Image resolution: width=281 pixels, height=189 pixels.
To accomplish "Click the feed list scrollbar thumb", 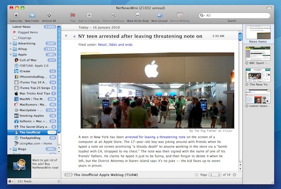I will (59, 80).
